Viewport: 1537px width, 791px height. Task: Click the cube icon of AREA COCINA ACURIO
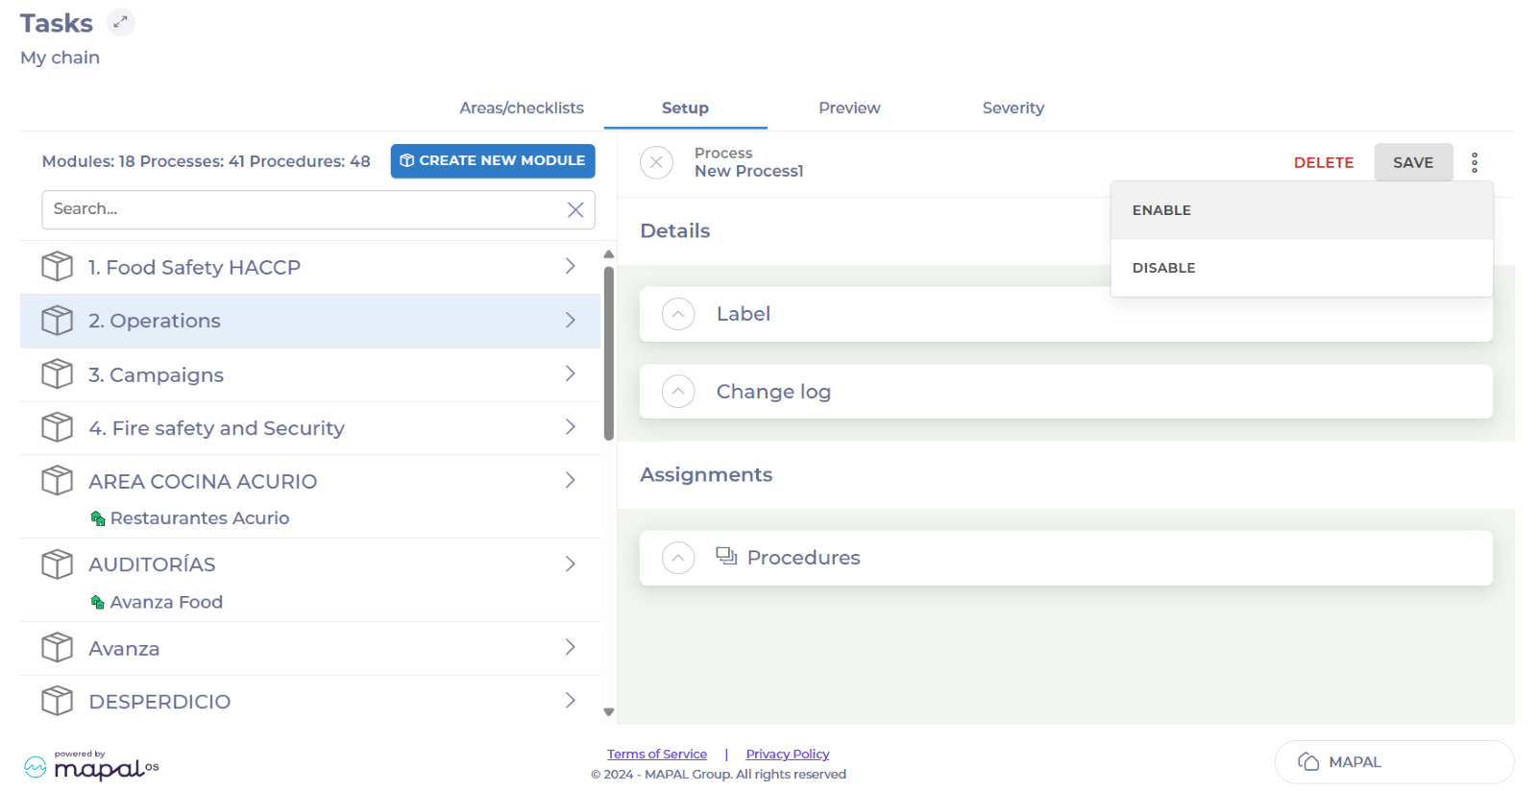click(57, 480)
